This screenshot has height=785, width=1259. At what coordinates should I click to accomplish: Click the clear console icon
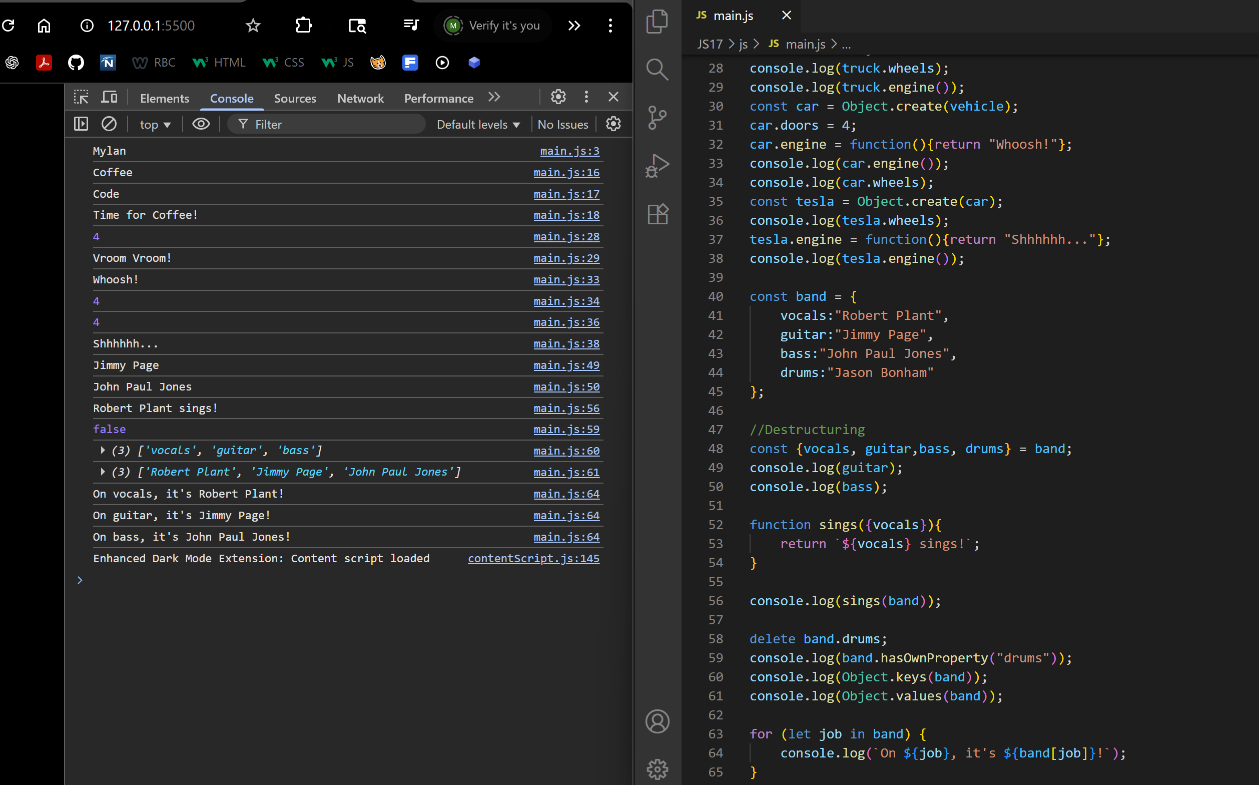coord(109,124)
